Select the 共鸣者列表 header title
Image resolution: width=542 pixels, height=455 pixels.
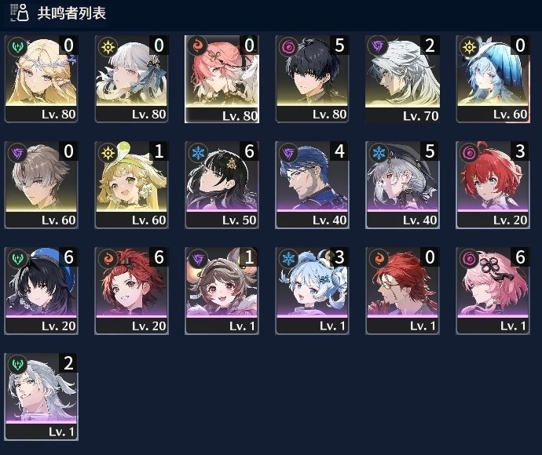pos(71,13)
